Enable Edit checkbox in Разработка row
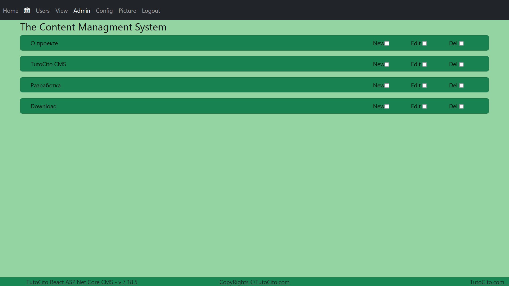The image size is (509, 286). coord(424,86)
